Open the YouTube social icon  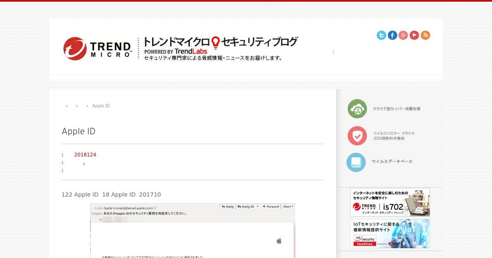point(415,35)
